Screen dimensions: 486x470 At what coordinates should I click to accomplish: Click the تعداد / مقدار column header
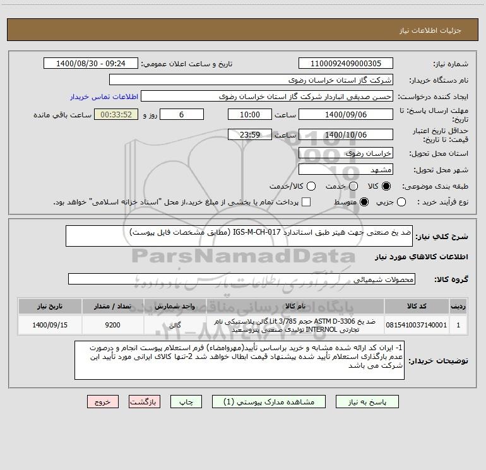click(112, 306)
